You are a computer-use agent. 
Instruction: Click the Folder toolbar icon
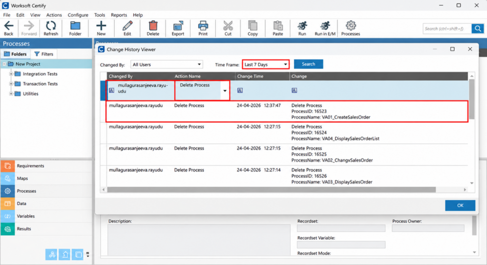pos(75,28)
